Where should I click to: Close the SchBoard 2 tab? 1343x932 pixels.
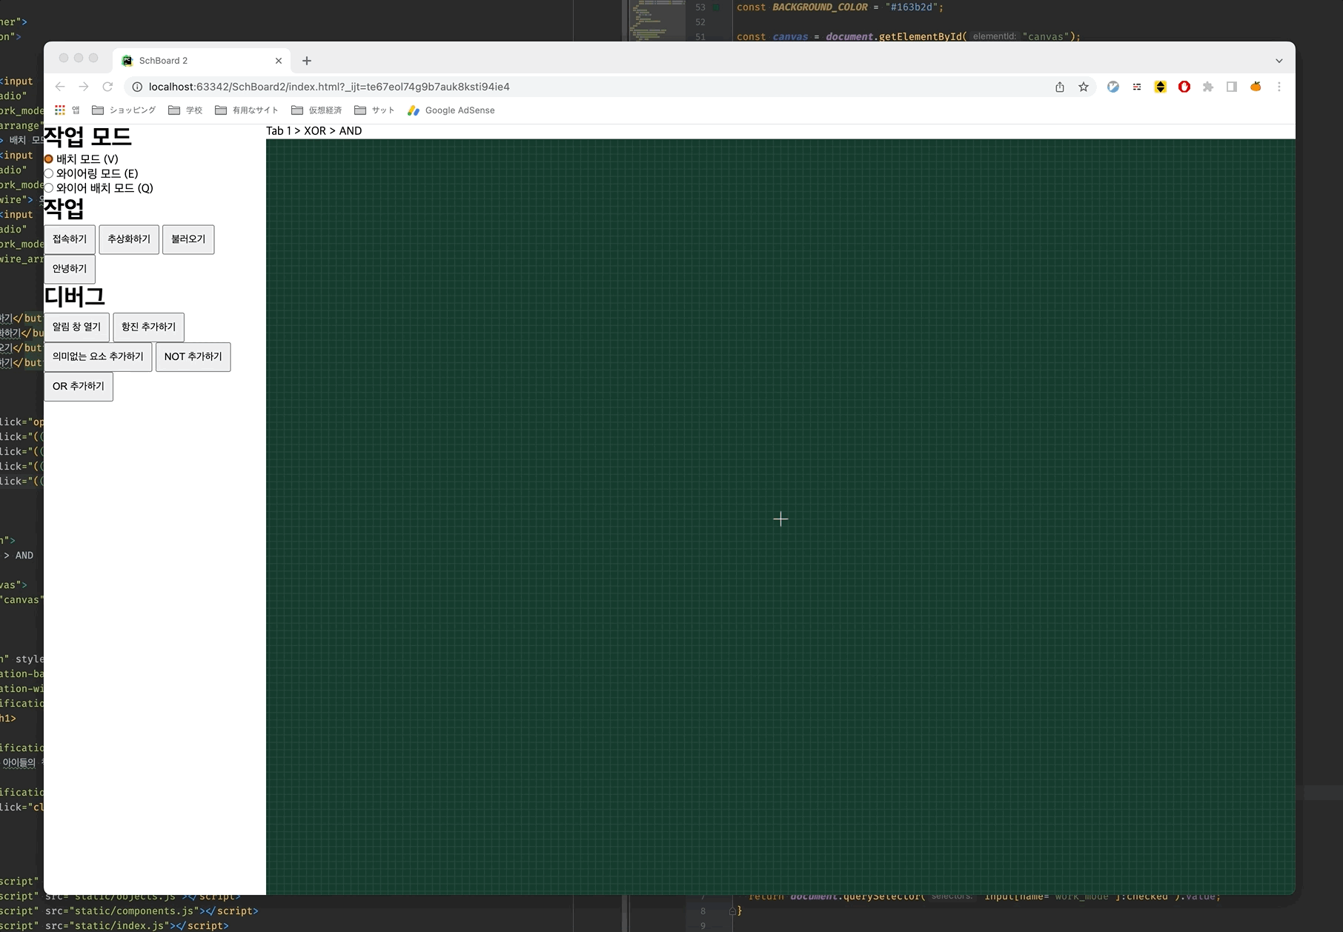click(279, 61)
